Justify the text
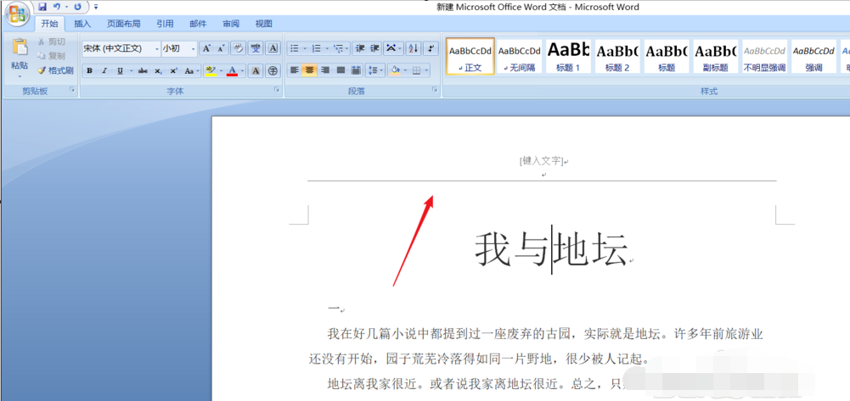The width and height of the screenshot is (850, 401). [x=341, y=70]
